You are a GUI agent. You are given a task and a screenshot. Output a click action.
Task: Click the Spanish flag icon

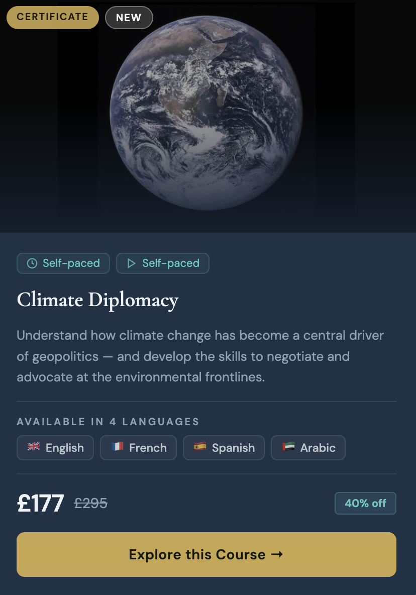click(x=200, y=447)
